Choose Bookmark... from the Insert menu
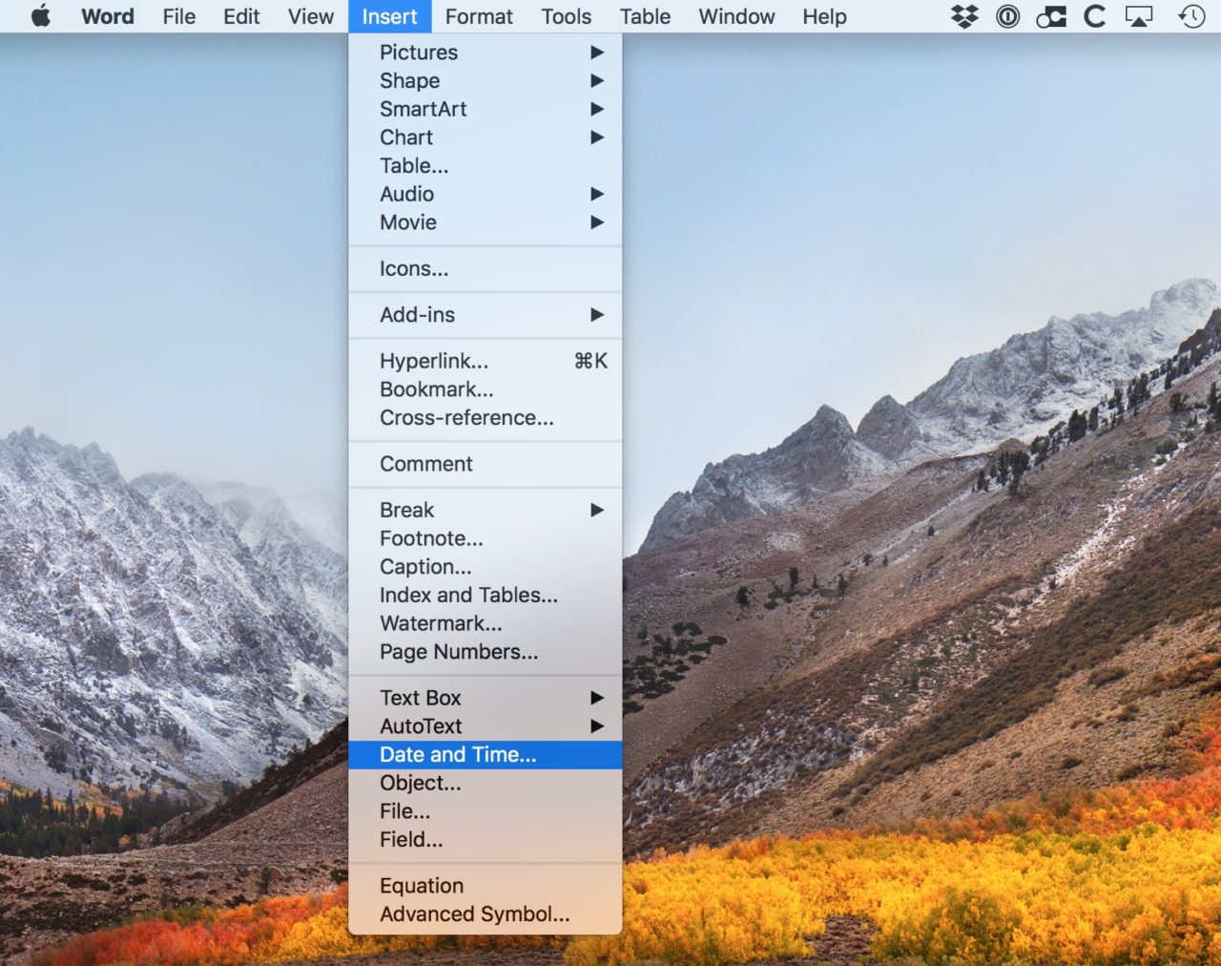This screenshot has height=966, width=1221. (486, 389)
